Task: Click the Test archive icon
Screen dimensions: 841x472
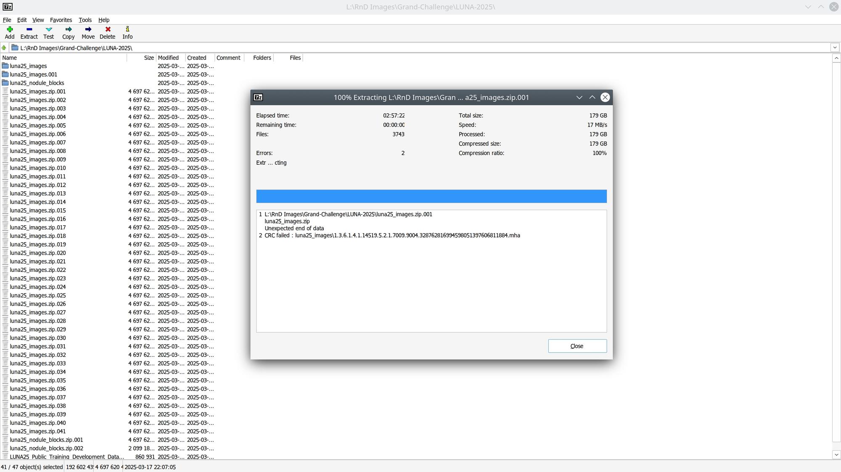Action: tap(49, 29)
